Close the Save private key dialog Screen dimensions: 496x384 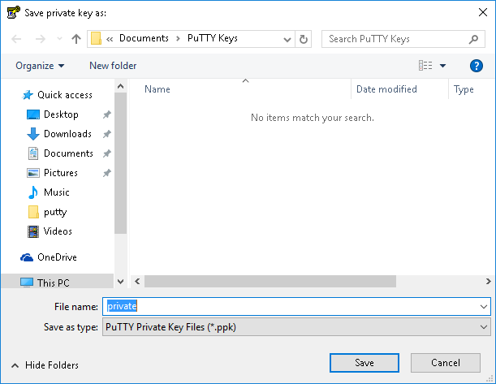coord(483,12)
